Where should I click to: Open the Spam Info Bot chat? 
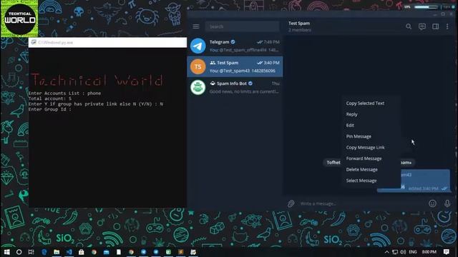235,87
